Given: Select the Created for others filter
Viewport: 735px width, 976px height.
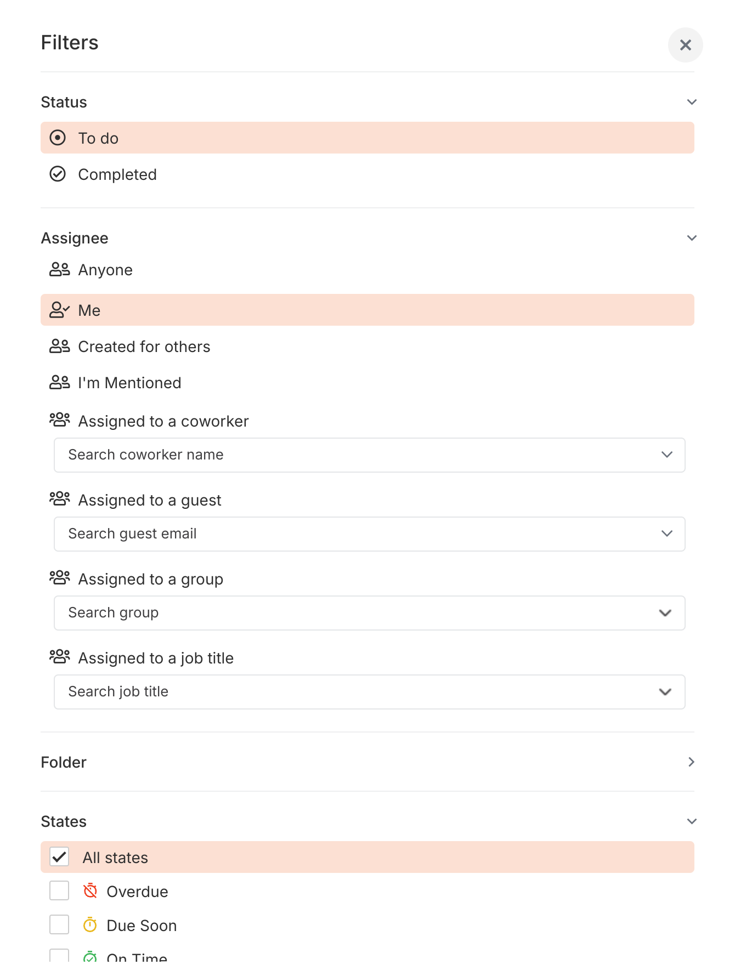Looking at the screenshot, I should 144,346.
